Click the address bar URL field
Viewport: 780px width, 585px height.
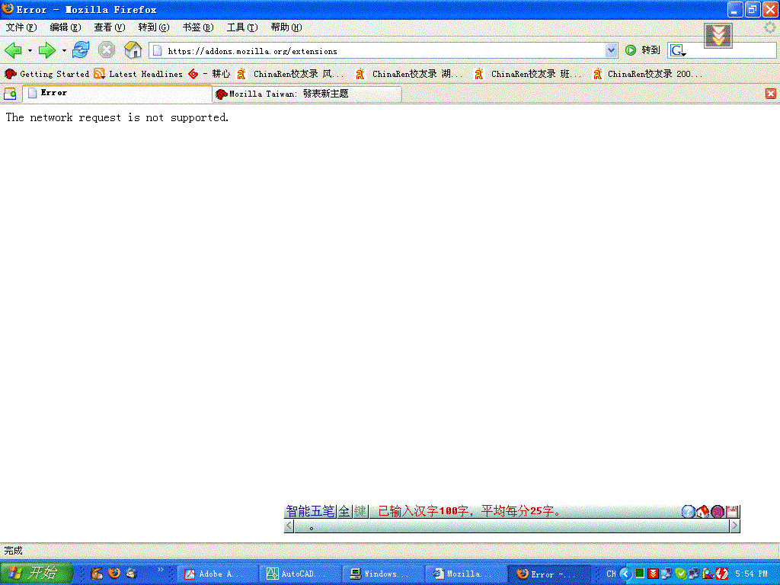point(384,50)
